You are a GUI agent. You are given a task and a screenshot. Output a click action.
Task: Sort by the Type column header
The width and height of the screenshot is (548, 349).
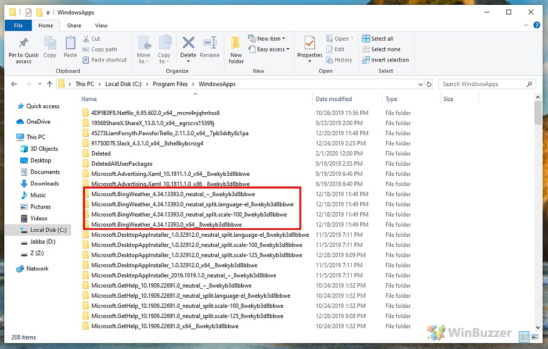(391, 99)
